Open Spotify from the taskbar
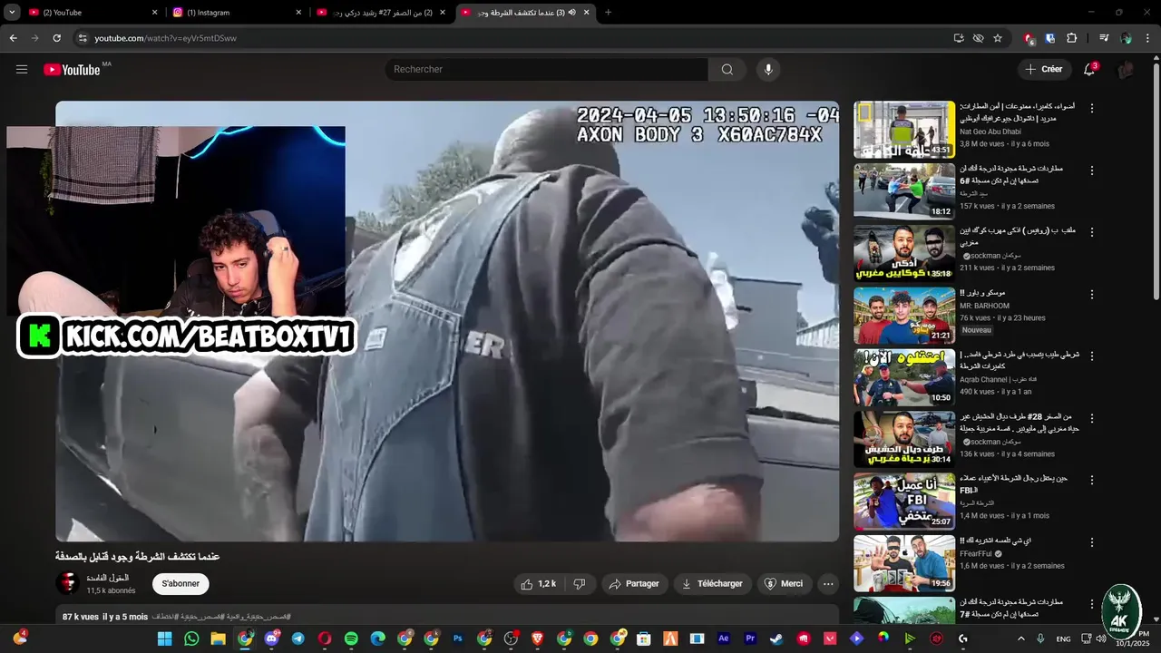Image resolution: width=1161 pixels, height=653 pixels. pos(351,638)
